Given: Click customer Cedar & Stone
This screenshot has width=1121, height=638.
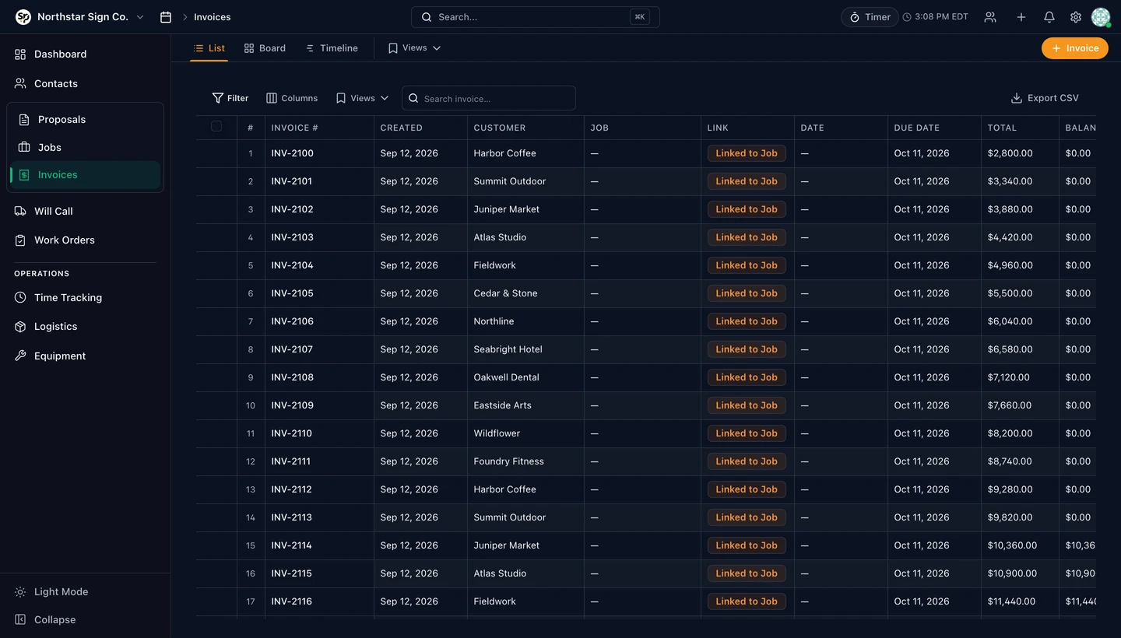Looking at the screenshot, I should point(506,293).
